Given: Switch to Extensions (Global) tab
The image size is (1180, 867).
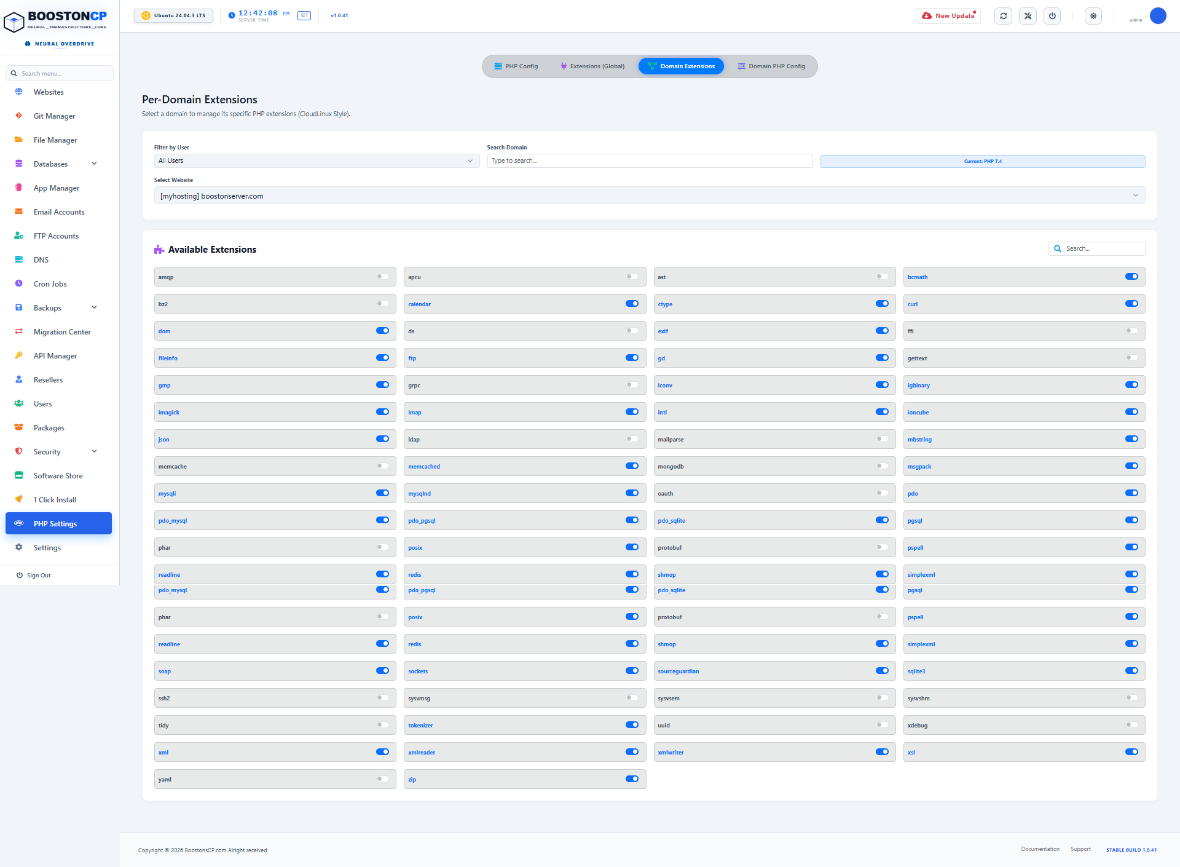Looking at the screenshot, I should point(592,66).
